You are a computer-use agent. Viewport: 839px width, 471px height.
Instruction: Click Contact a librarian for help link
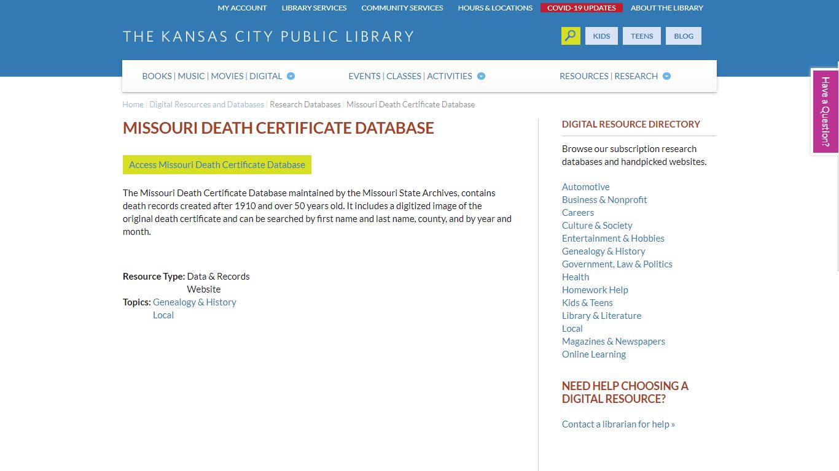pos(619,424)
